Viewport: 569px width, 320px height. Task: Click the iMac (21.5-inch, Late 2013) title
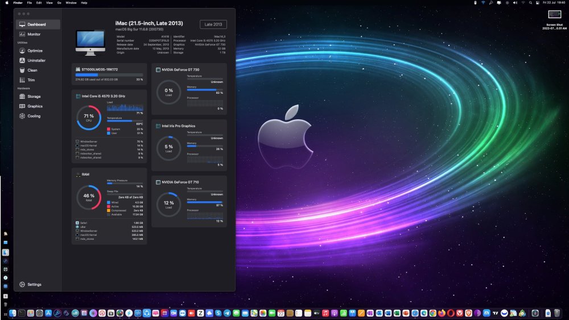point(149,23)
